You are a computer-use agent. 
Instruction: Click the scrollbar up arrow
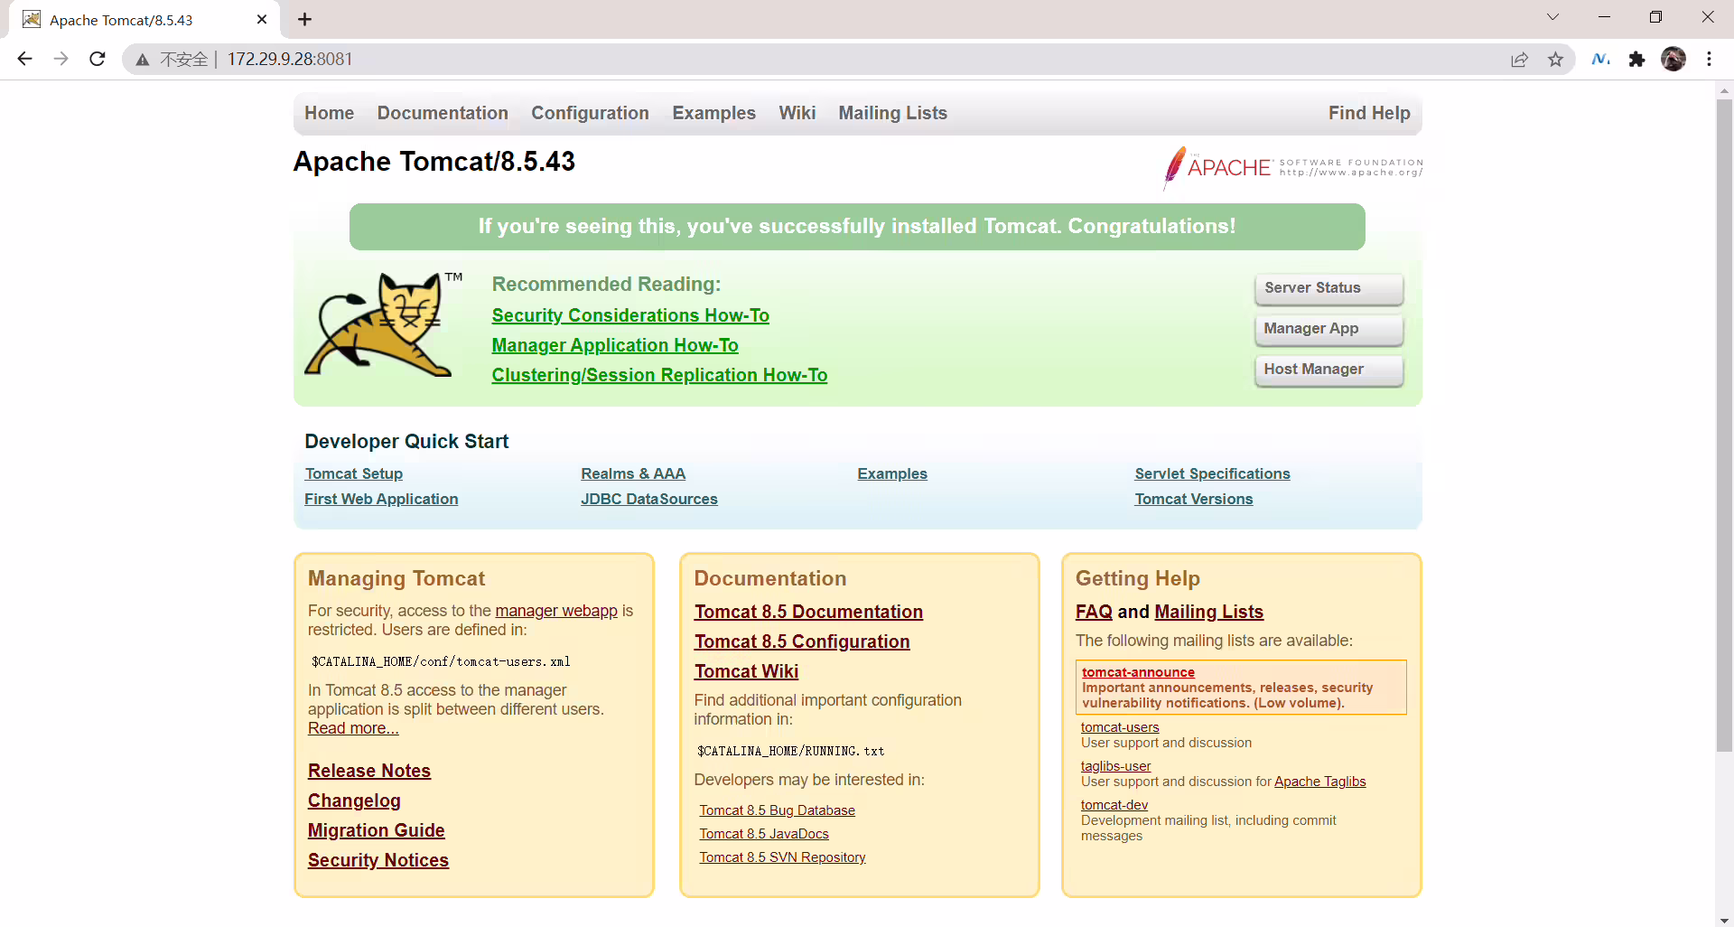pos(1724,90)
